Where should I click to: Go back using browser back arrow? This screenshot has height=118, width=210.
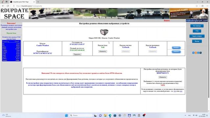pos(3,6)
